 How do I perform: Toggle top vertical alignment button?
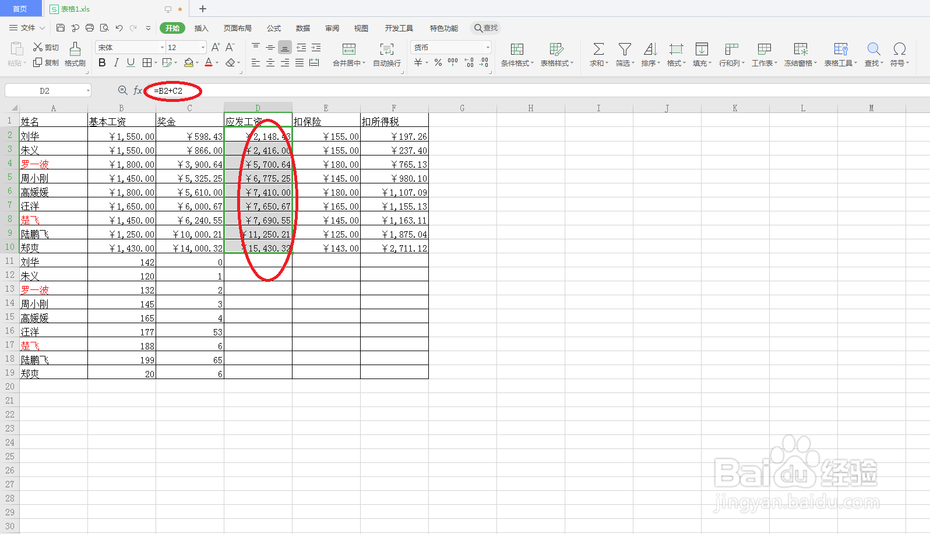click(256, 47)
